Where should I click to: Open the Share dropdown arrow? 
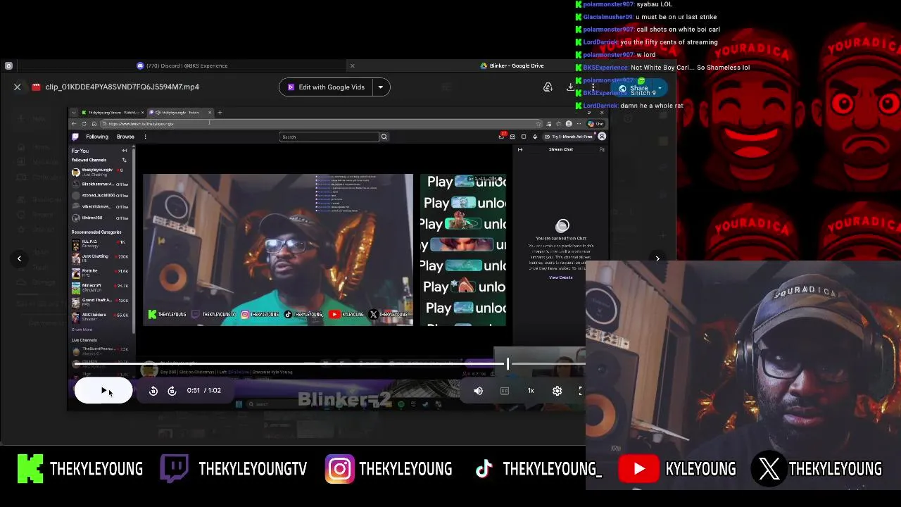(660, 89)
